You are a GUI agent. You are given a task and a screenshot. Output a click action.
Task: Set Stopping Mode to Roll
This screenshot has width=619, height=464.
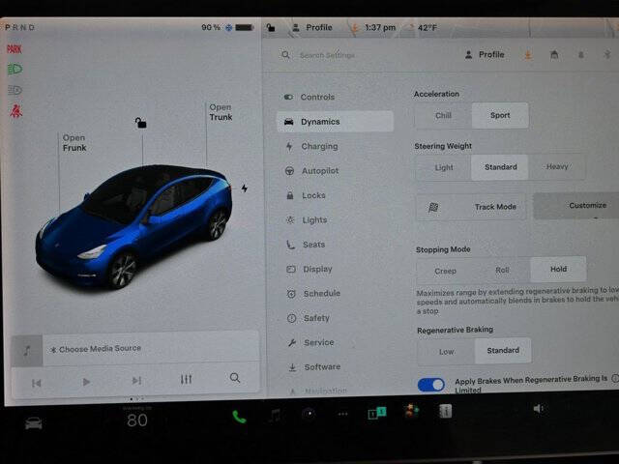point(502,271)
